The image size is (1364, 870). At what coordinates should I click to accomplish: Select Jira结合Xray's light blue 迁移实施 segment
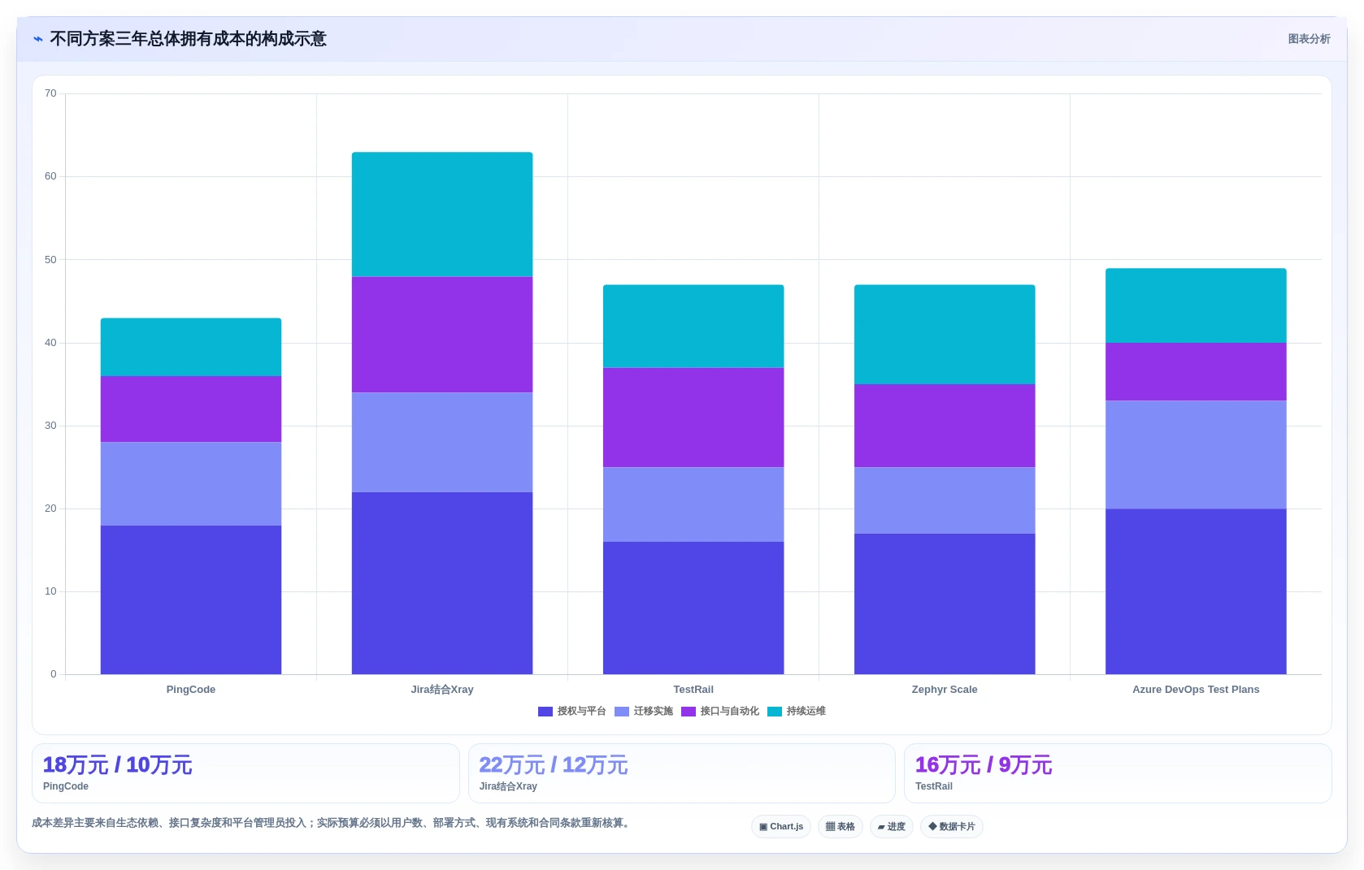coord(442,443)
